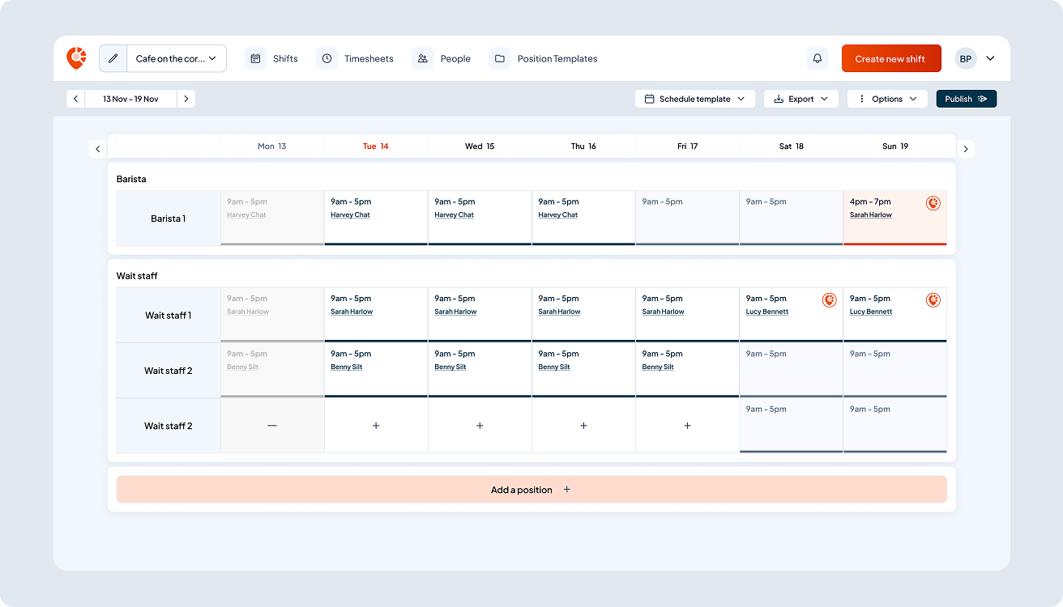The image size is (1063, 607).
Task: Add shift to last Wait staff 2 row Wednesday
Action: pos(480,426)
